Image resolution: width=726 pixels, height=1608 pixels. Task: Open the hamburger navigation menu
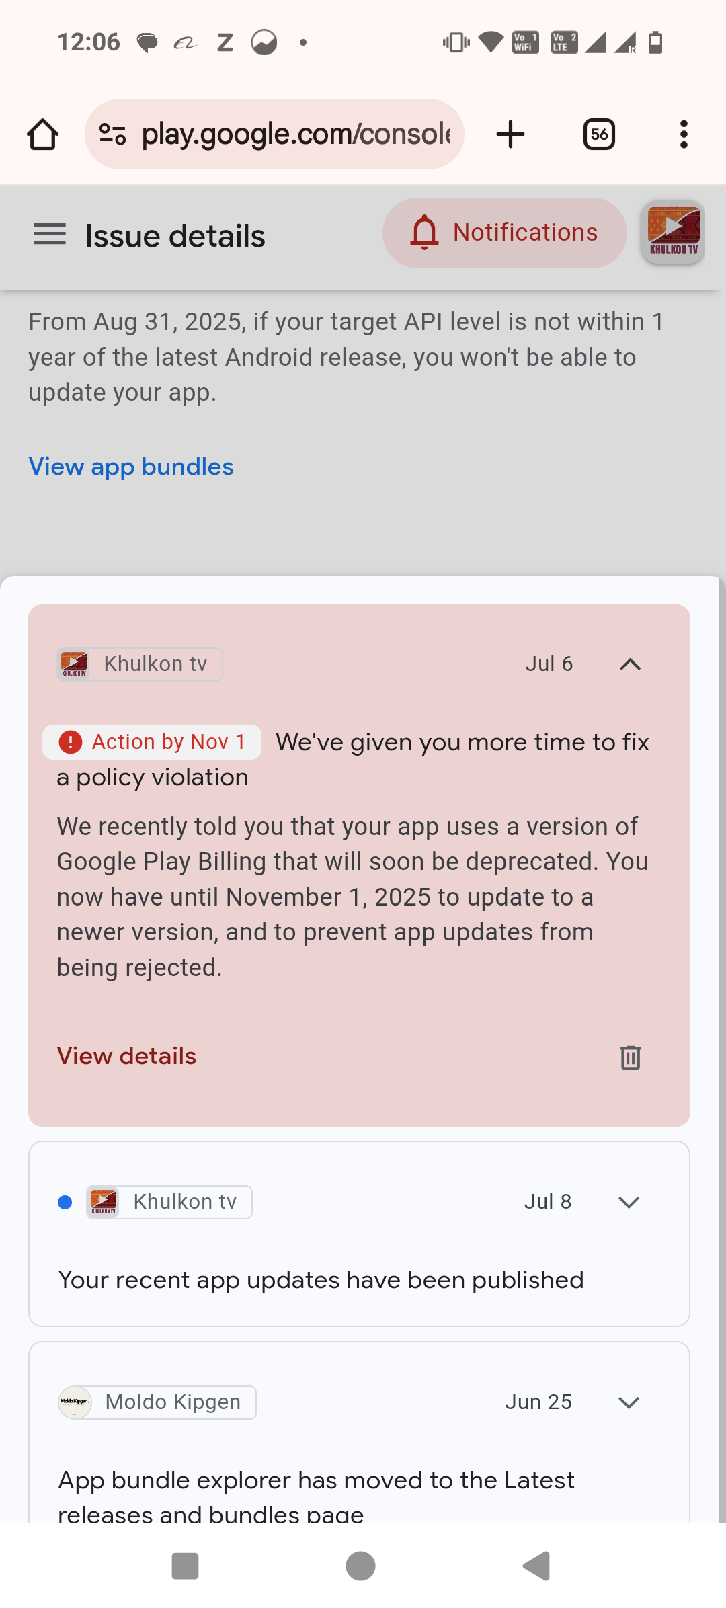click(50, 235)
